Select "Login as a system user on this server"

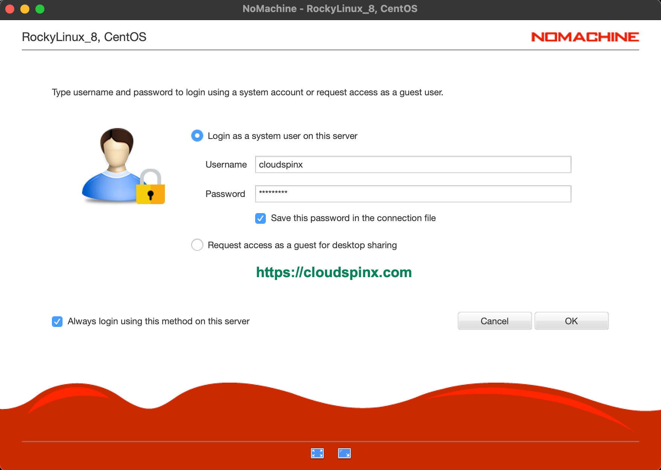[x=197, y=136]
